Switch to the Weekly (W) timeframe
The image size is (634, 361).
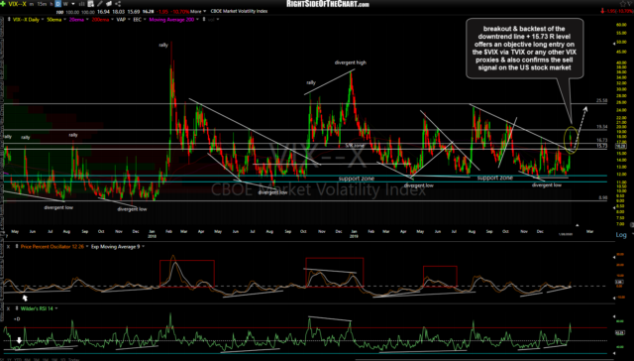click(64, 4)
